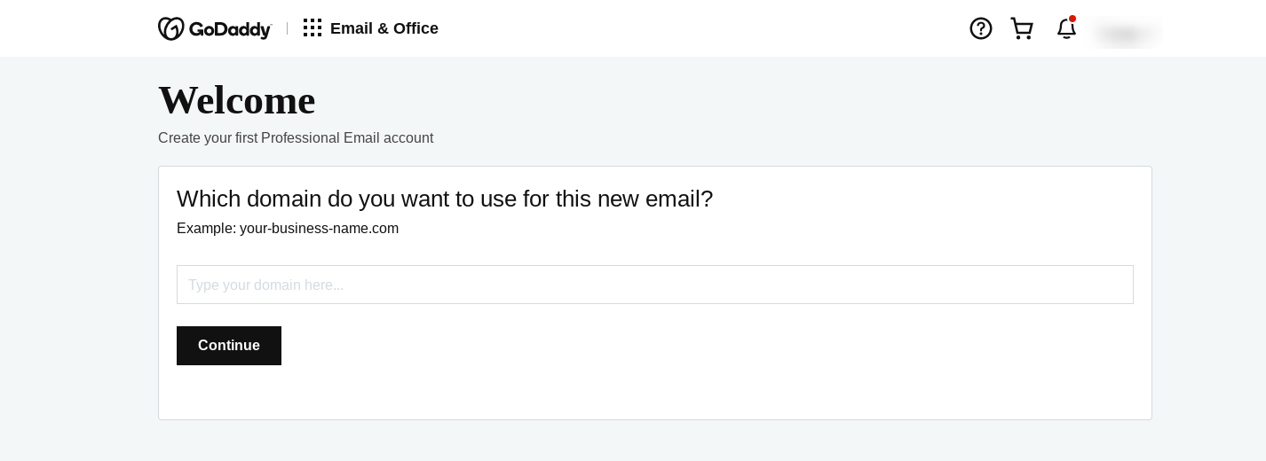Open the Email & Office menu
This screenshot has width=1266, height=461.
click(384, 28)
